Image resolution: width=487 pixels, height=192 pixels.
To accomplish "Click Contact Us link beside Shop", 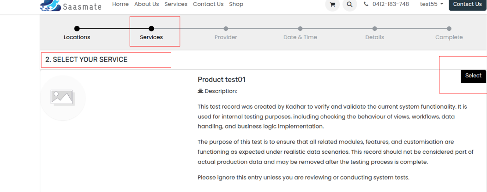I will click(208, 4).
